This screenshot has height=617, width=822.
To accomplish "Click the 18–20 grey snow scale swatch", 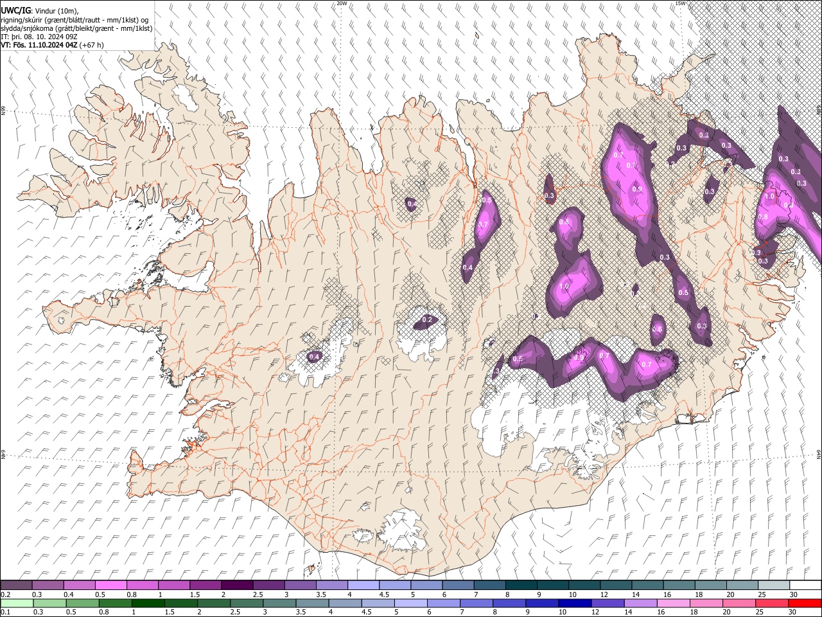I will pyautogui.click(x=710, y=586).
